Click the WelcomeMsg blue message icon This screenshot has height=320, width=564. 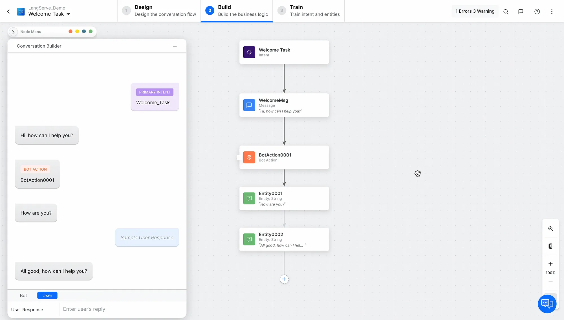pyautogui.click(x=249, y=105)
